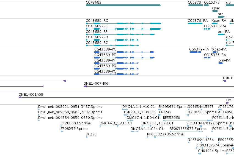Click the GH04924.5prime EST label
Image resolution: width=234 pixels, height=155 pixels.
(212, 151)
